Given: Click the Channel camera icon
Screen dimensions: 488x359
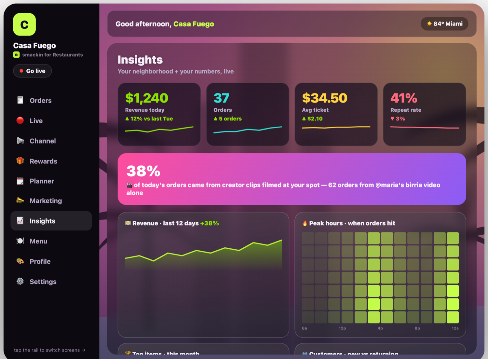Looking at the screenshot, I should [20, 141].
